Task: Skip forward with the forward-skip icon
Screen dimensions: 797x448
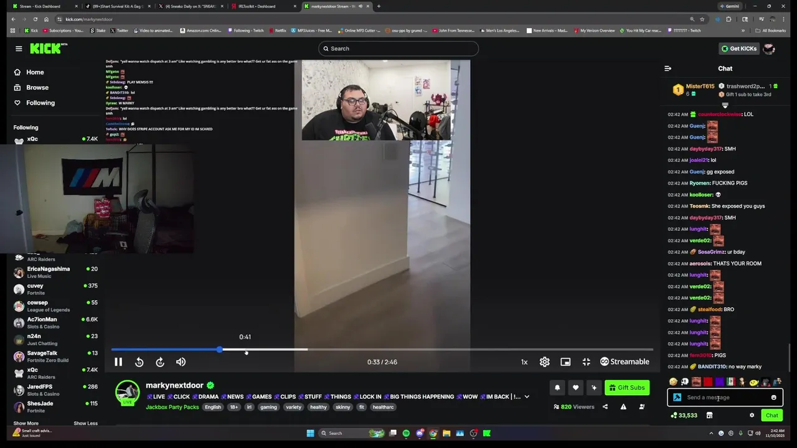Action: point(160,362)
